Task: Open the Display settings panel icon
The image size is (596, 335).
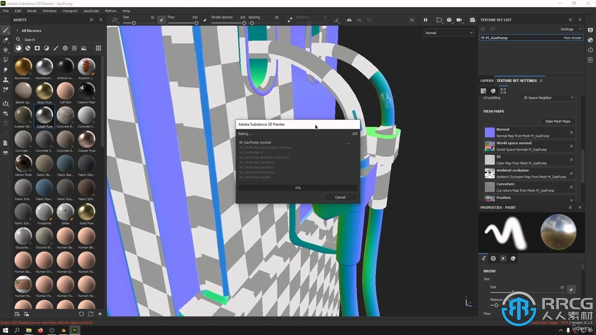Action: coord(590,30)
